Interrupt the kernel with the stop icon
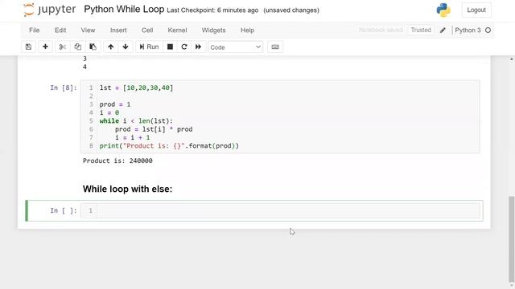515x289 pixels. (170, 47)
